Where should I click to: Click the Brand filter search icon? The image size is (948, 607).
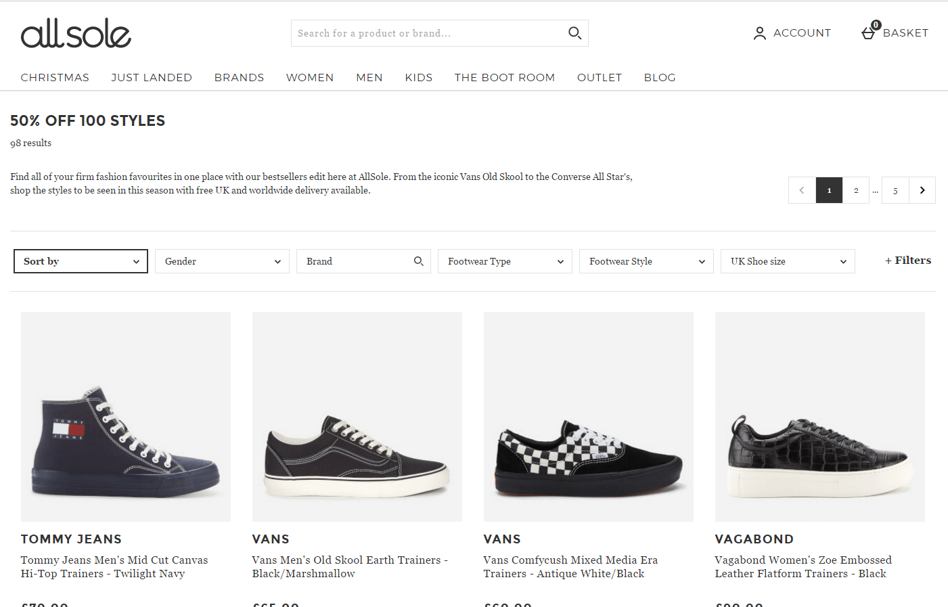pos(419,261)
